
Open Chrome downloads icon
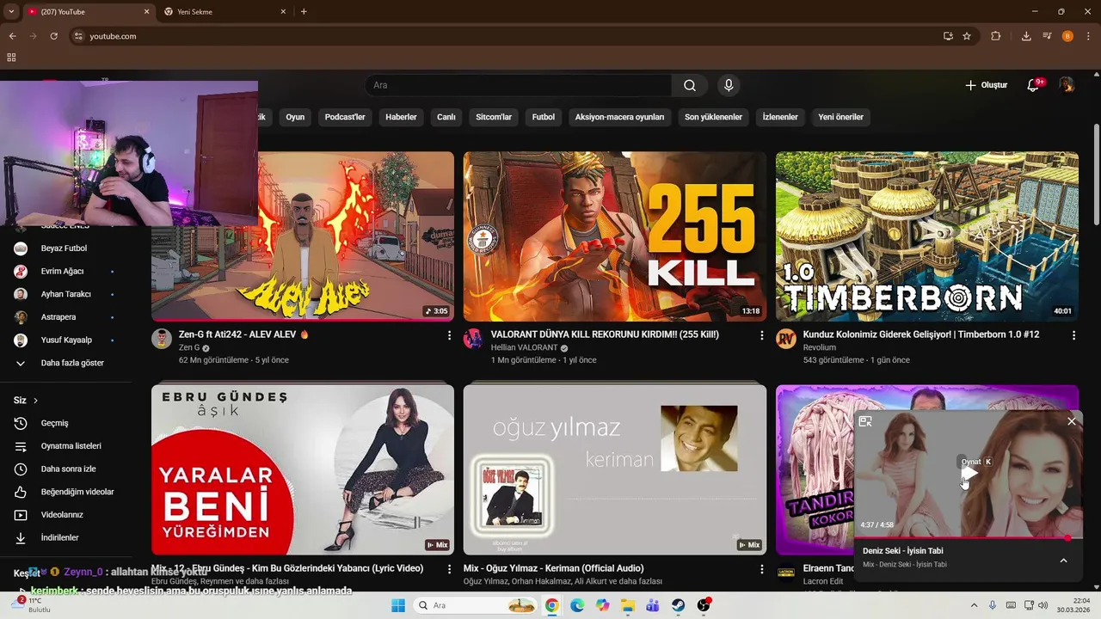[1026, 36]
